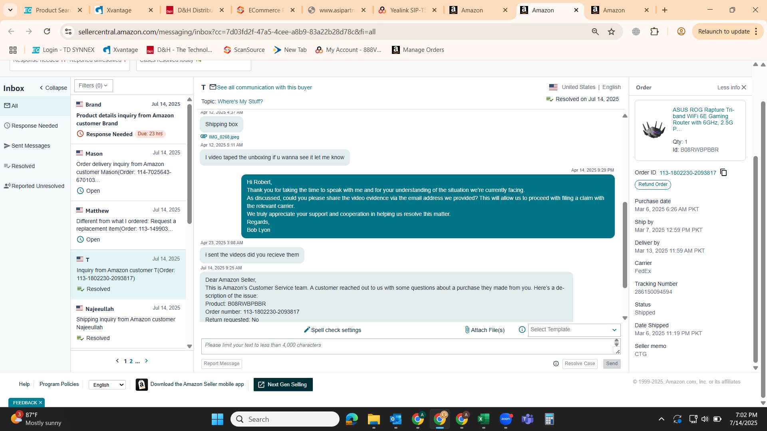This screenshot has width=767, height=431.
Task: Open the IMG_0268.jpeg attachment
Action: (x=224, y=137)
